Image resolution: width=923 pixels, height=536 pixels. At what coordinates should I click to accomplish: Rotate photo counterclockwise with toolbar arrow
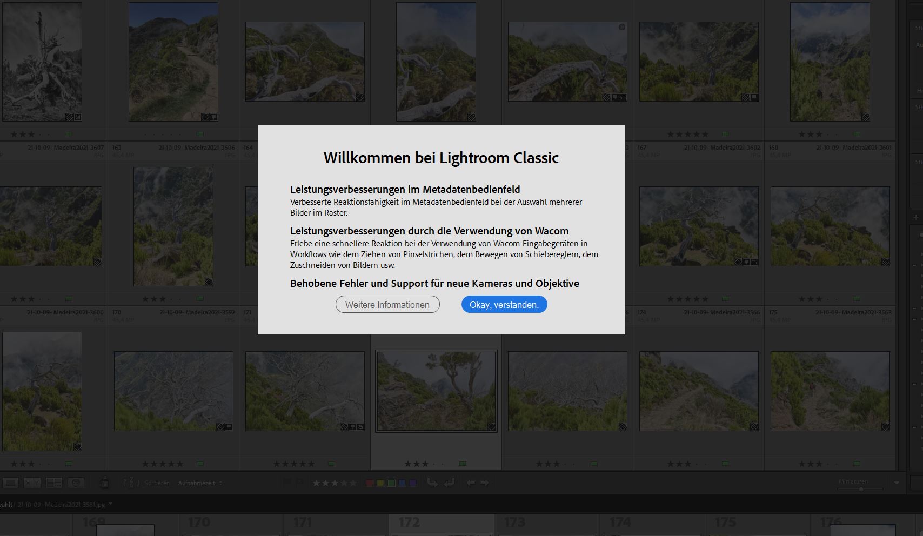click(432, 483)
